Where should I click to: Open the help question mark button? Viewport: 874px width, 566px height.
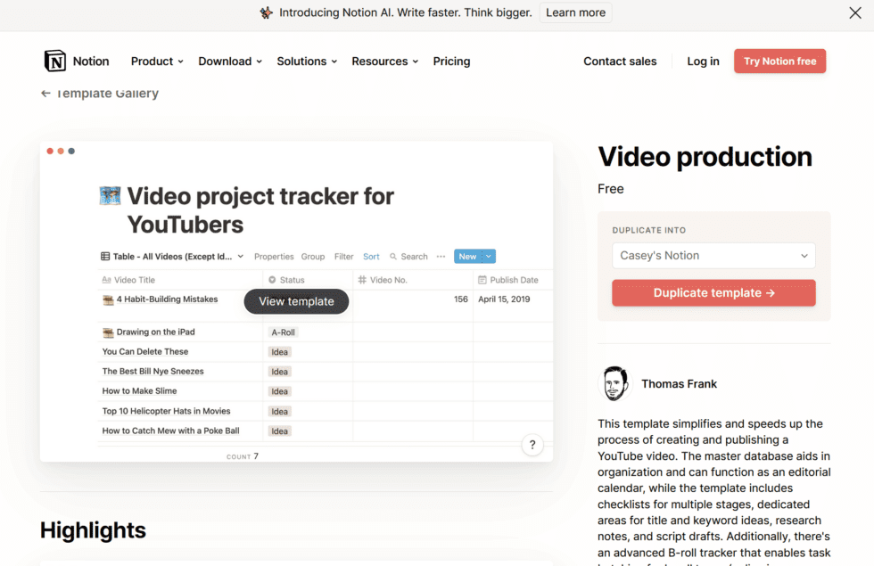[532, 445]
